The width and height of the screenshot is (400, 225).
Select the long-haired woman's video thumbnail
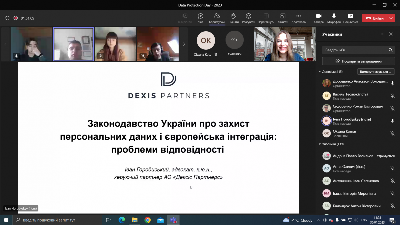(x=116, y=44)
